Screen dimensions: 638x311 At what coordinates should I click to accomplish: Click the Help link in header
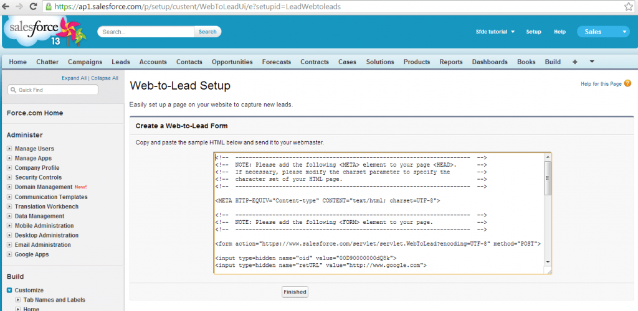560,32
